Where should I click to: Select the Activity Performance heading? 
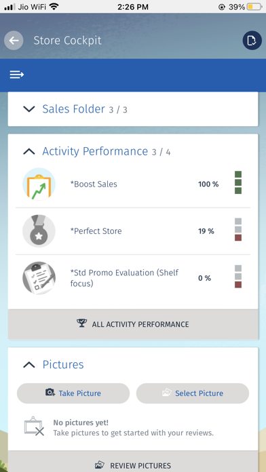(x=95, y=151)
